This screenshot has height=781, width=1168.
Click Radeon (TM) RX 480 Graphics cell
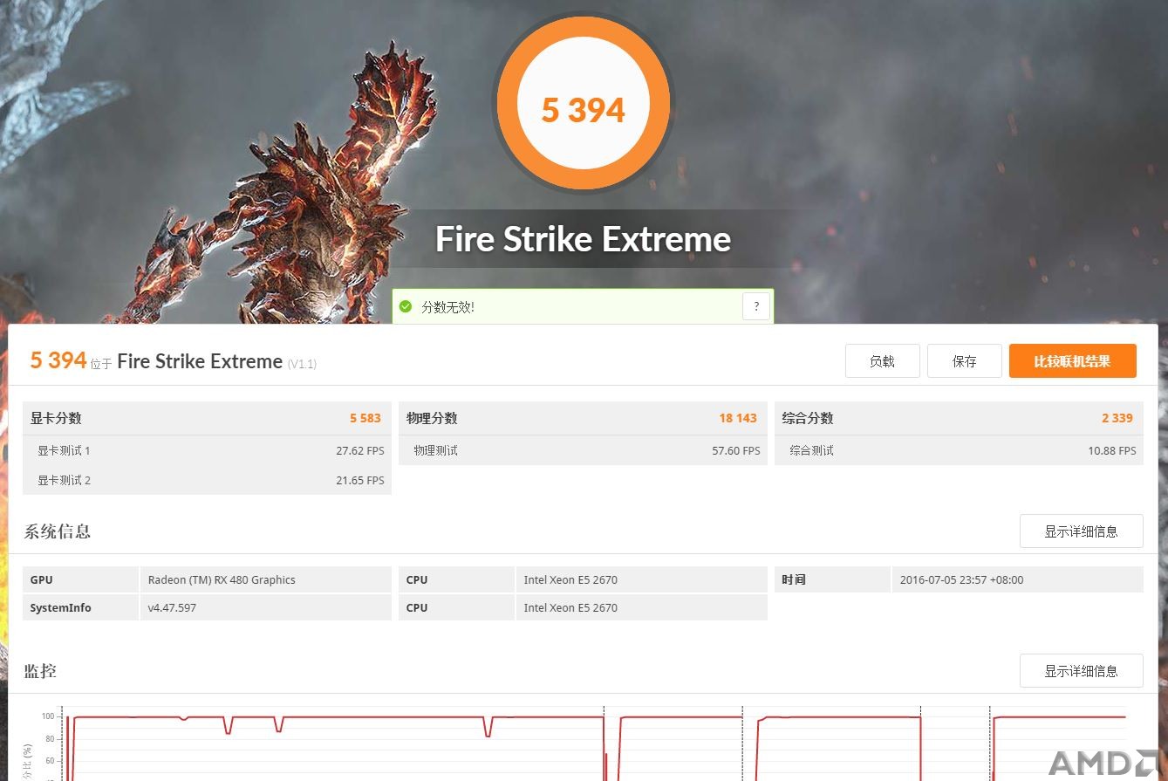pyautogui.click(x=265, y=579)
